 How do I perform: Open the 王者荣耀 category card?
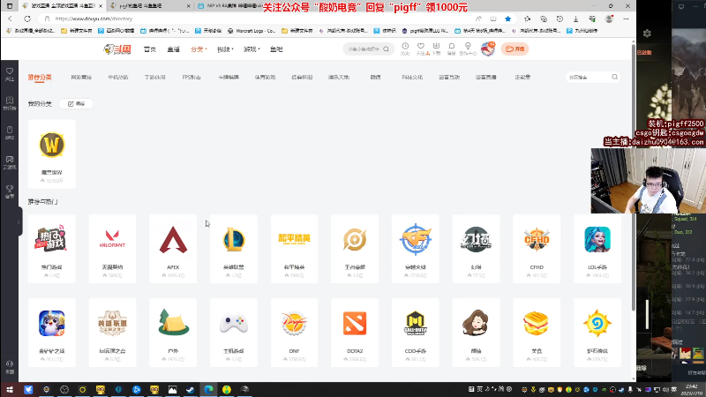[355, 249]
